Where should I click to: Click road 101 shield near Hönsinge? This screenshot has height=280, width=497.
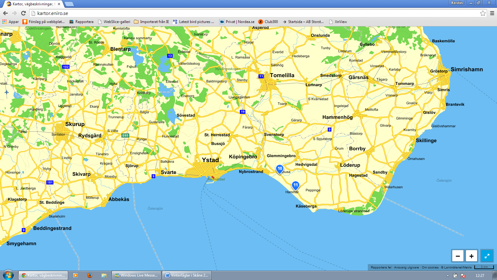(x=50, y=182)
